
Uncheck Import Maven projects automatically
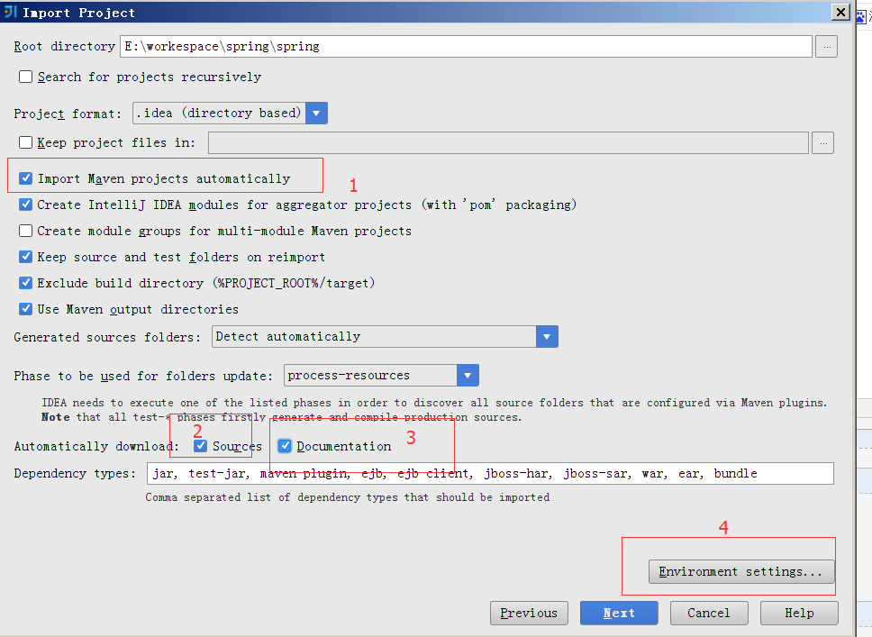25,178
